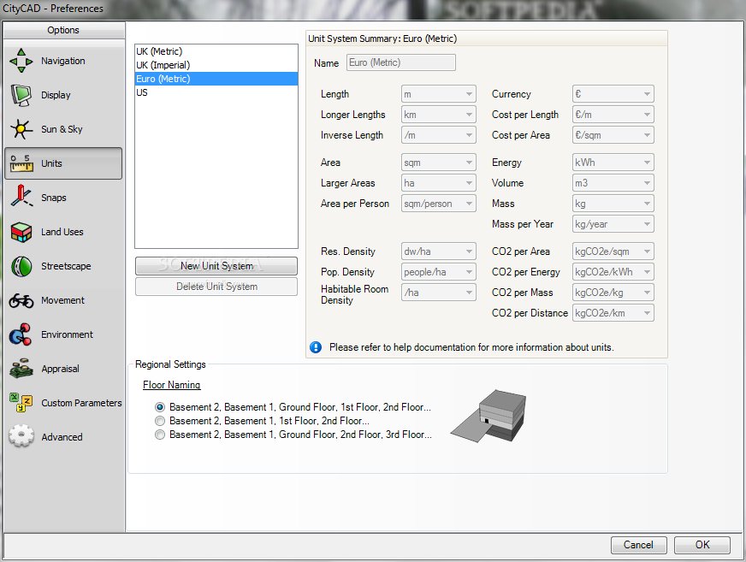Open Movement preferences label
This screenshot has width=746, height=562.
click(62, 300)
